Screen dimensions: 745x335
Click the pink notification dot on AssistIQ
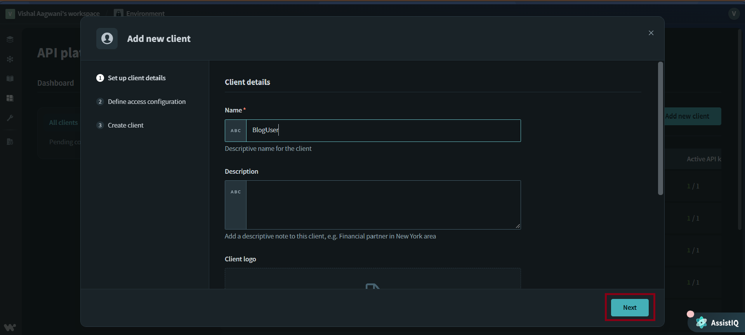[x=690, y=314]
